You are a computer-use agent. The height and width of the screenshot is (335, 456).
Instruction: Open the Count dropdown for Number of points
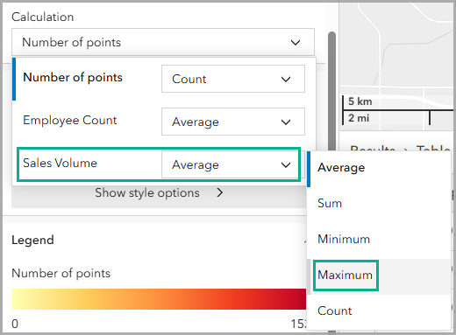[233, 79]
